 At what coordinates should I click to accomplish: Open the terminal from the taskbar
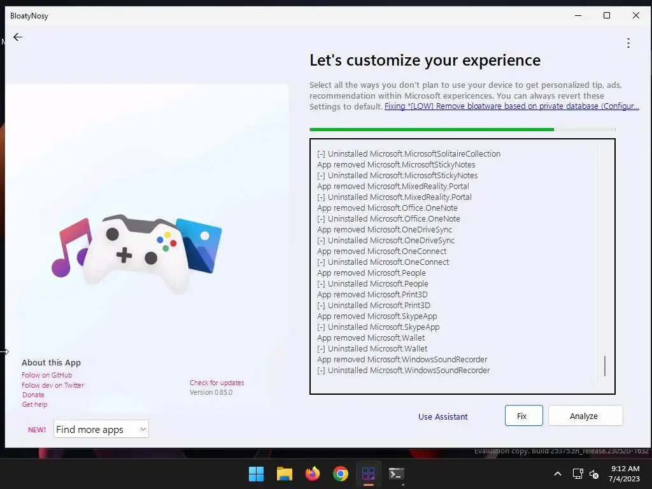pos(396,474)
